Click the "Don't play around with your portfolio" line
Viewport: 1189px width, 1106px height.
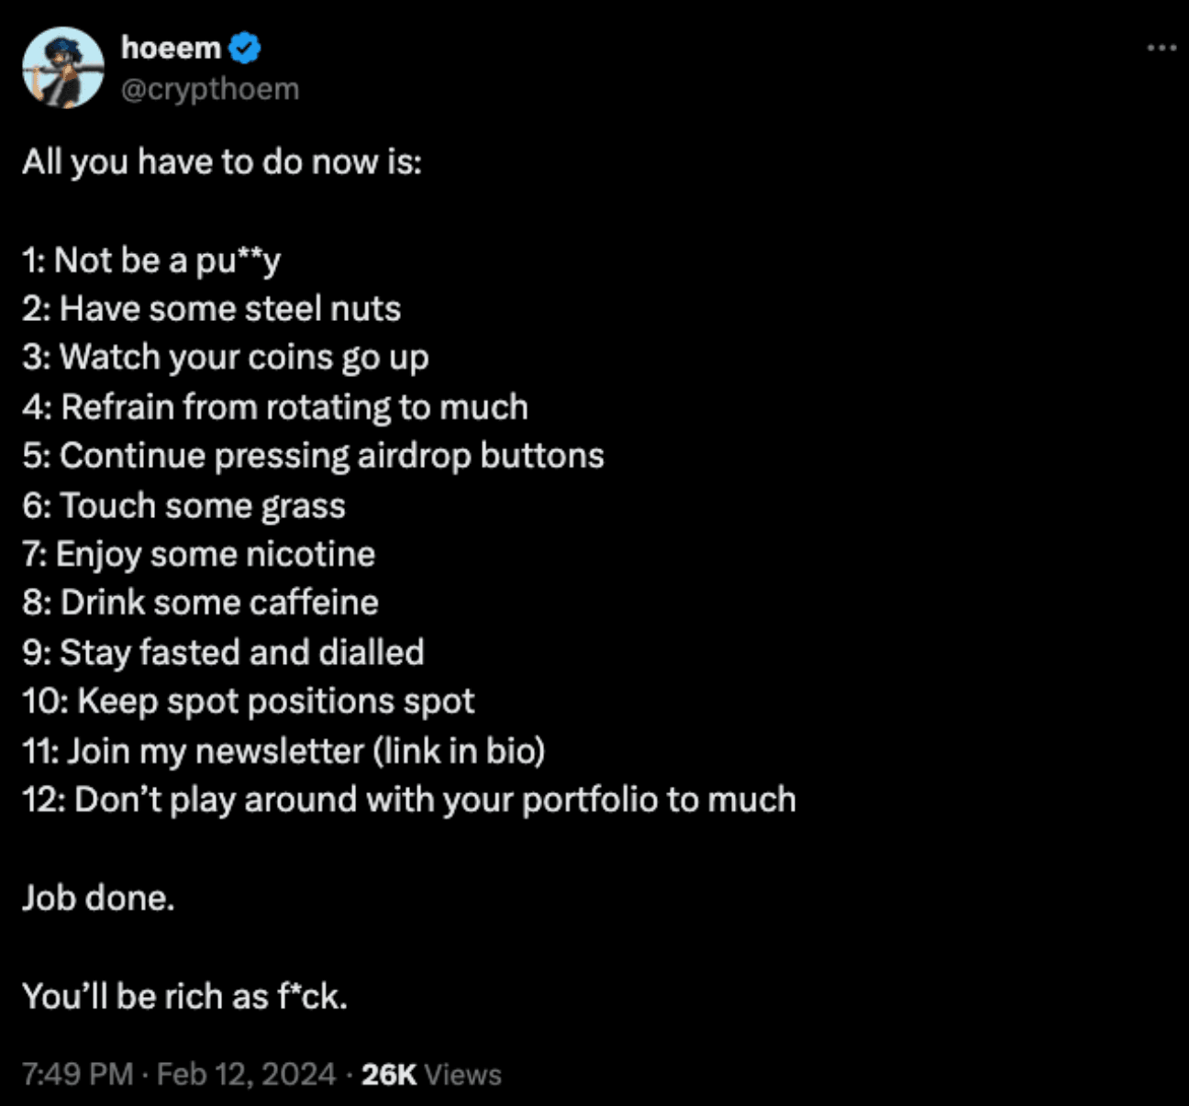[409, 800]
